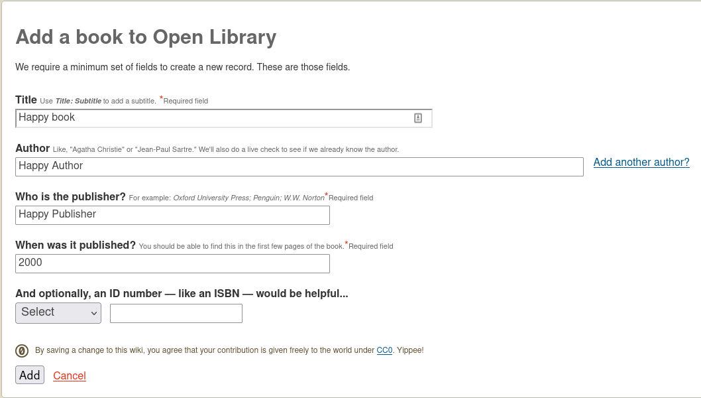Screen dimensions: 701x398
Task: Click the publisher field 'Happy Publisher'
Action: pyautogui.click(x=172, y=215)
